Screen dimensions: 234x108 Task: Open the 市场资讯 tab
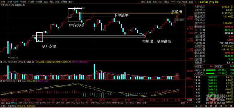pyautogui.click(x=21, y=106)
